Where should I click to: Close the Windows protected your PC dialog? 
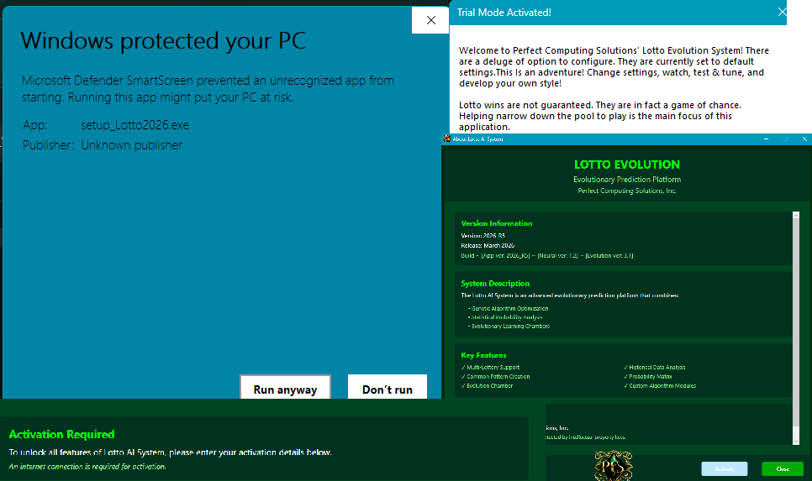(430, 20)
